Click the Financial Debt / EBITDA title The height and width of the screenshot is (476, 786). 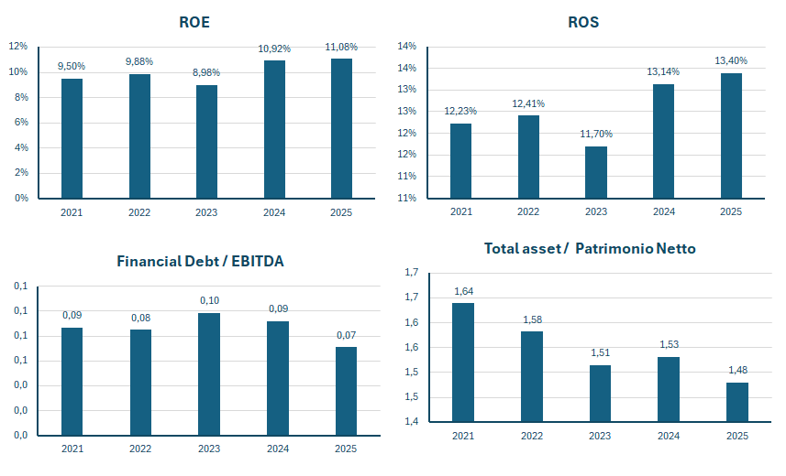200,261
